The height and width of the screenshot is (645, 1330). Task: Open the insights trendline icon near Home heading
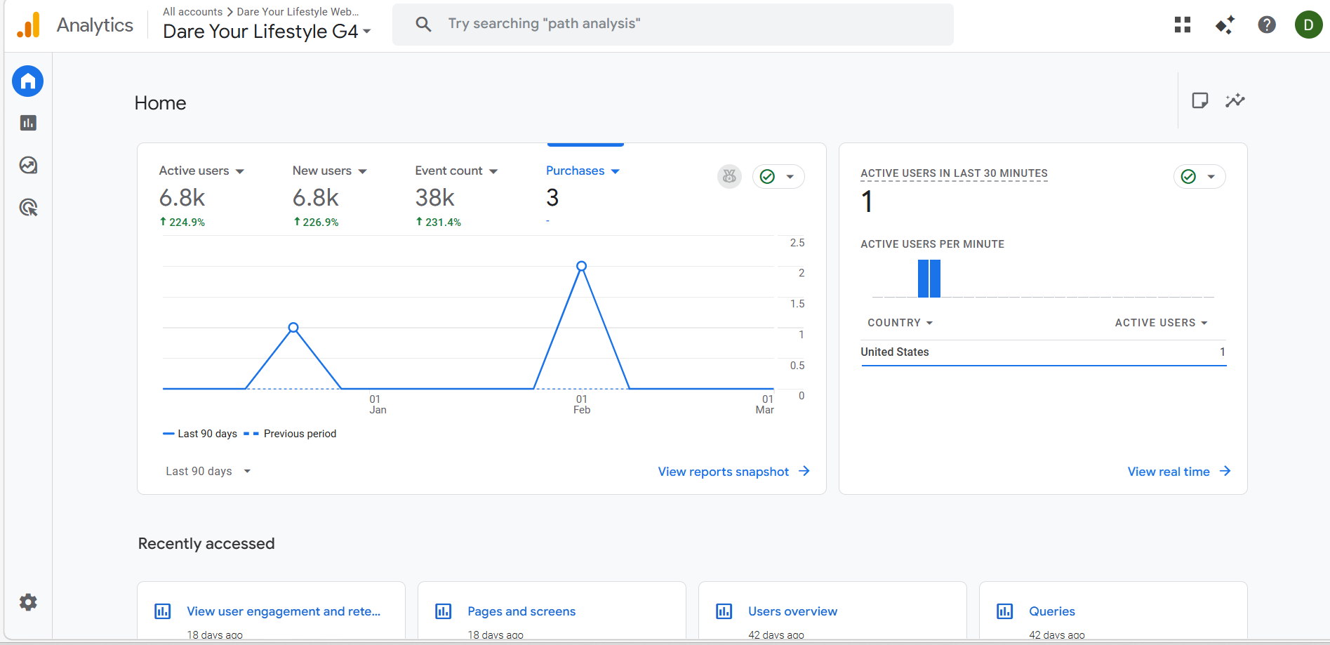[x=1236, y=100]
